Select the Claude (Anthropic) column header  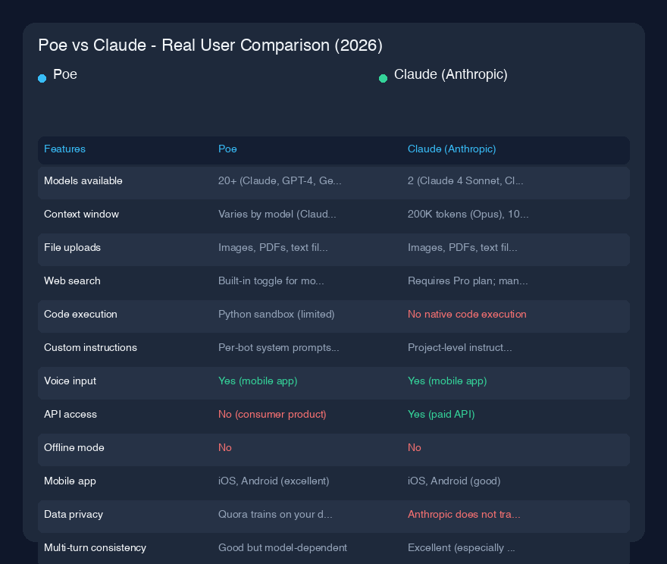point(452,149)
